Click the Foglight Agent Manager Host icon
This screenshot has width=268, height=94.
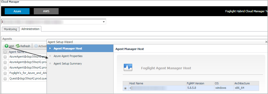click(x=128, y=68)
